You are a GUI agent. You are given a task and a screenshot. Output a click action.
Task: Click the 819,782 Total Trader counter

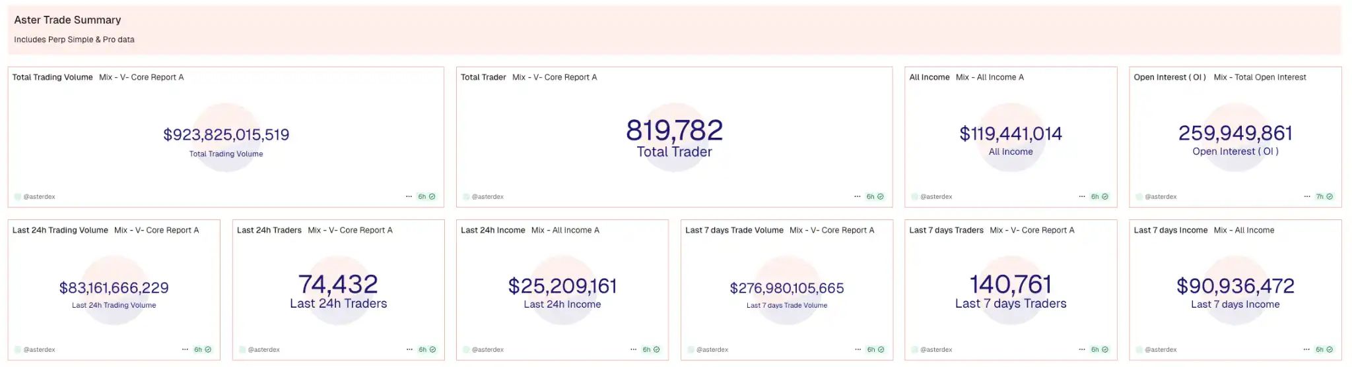pos(674,130)
